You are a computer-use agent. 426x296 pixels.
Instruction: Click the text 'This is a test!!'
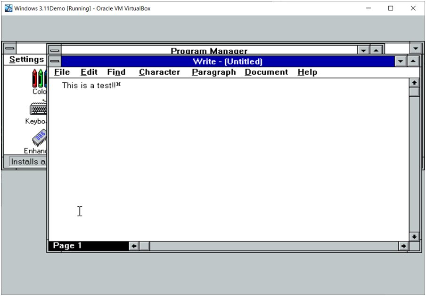click(89, 86)
